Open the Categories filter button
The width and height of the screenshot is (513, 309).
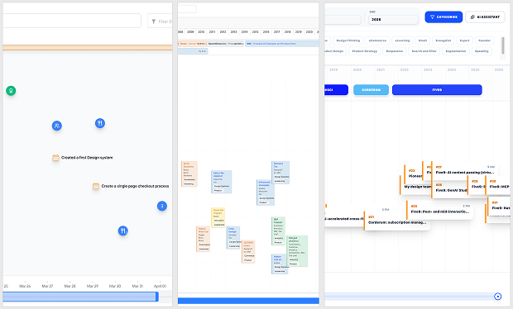[x=443, y=17]
